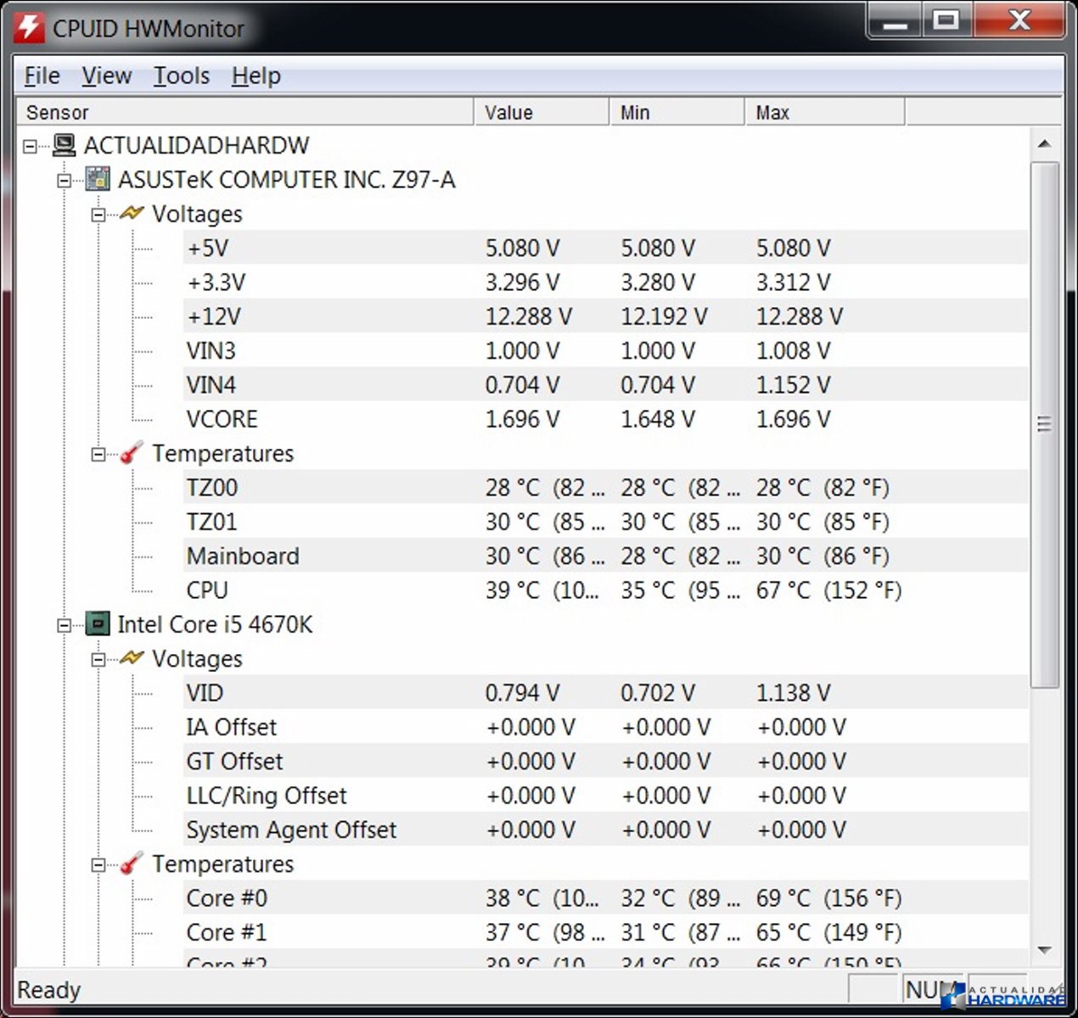1078x1018 pixels.
Task: Click the vertical scrollbar thumb
Action: pos(1044,424)
